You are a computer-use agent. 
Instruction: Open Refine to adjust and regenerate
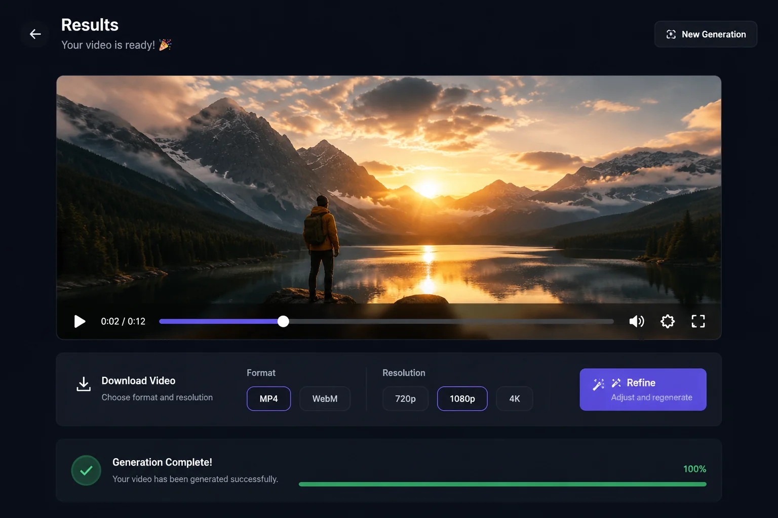pyautogui.click(x=643, y=390)
